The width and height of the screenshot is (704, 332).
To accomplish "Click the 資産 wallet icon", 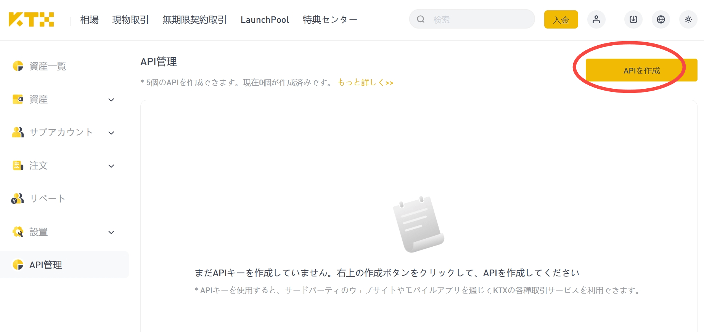I will [x=18, y=99].
